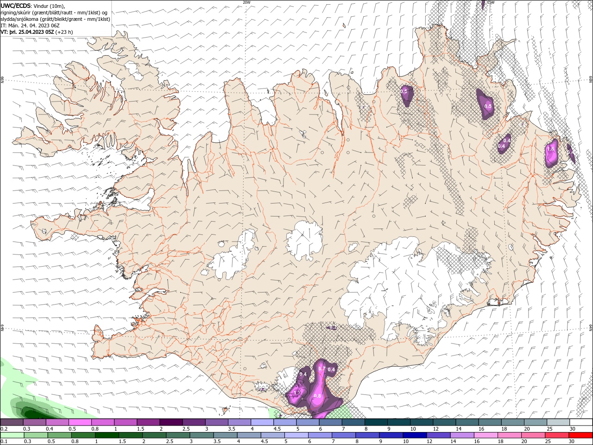Screen dimensions: 593x445
Task: Click the pale green swatch between 0.1 and 0.3 in lower legend
Action: tap(12, 435)
